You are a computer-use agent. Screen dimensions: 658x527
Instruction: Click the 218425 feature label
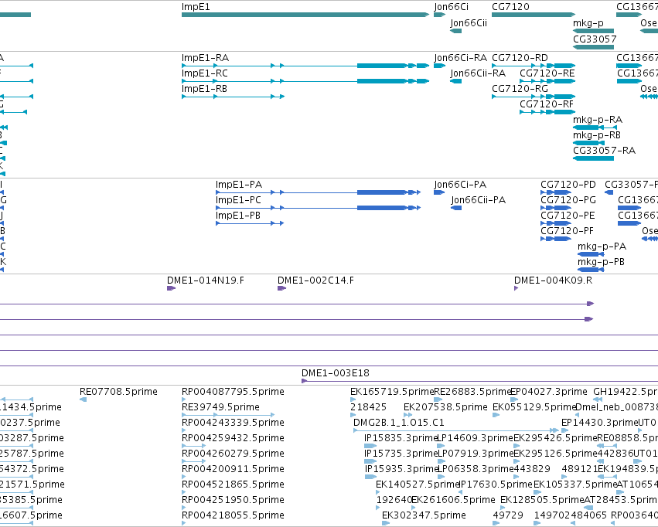click(x=369, y=407)
